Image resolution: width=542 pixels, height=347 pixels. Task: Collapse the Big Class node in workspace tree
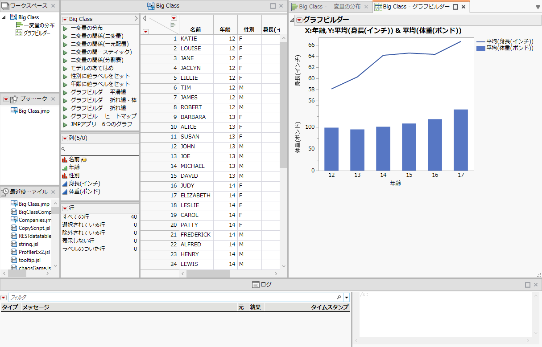click(4, 17)
